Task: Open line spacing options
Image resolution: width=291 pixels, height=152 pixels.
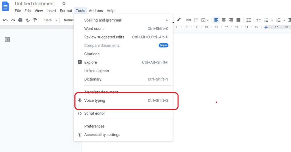Action: 248,20
